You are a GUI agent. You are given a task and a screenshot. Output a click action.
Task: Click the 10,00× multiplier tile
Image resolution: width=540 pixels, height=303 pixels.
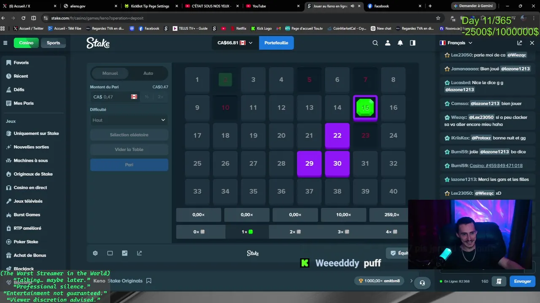point(343,215)
